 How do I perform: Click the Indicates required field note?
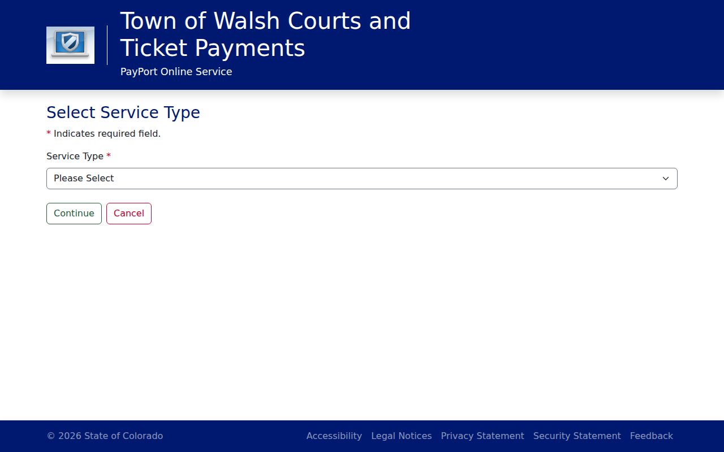(x=104, y=134)
